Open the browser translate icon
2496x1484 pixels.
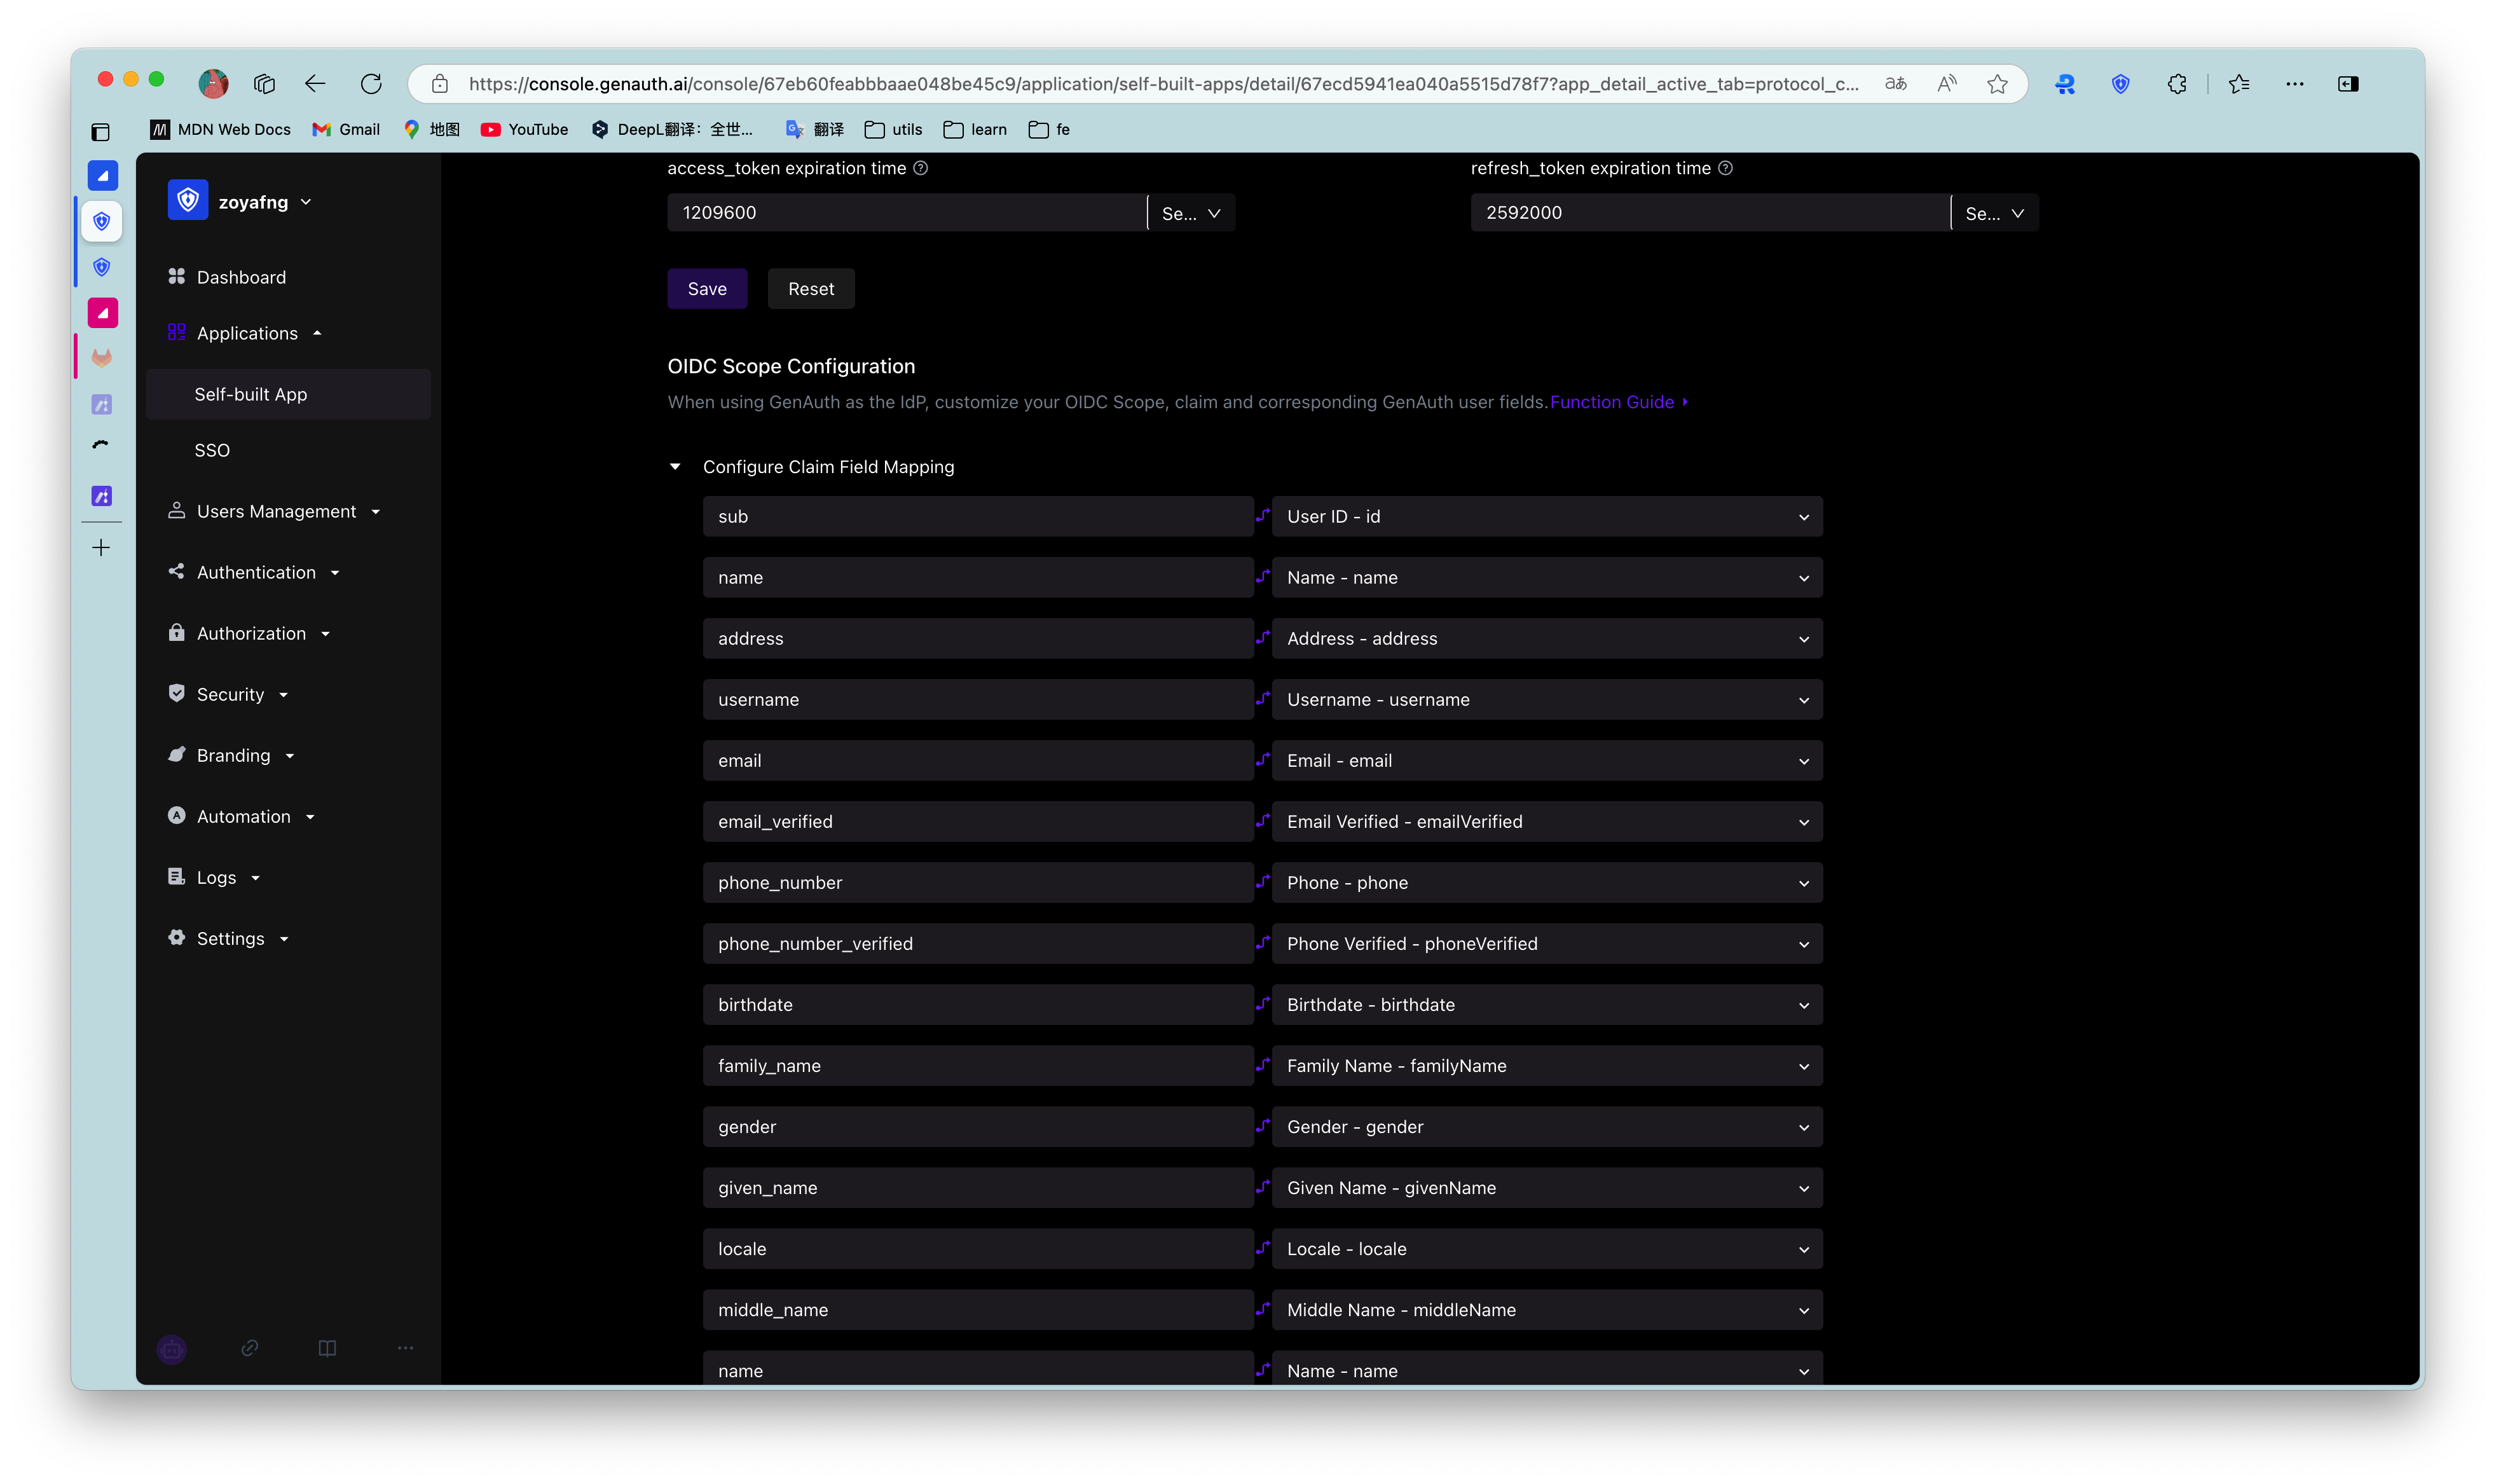click(x=1895, y=84)
